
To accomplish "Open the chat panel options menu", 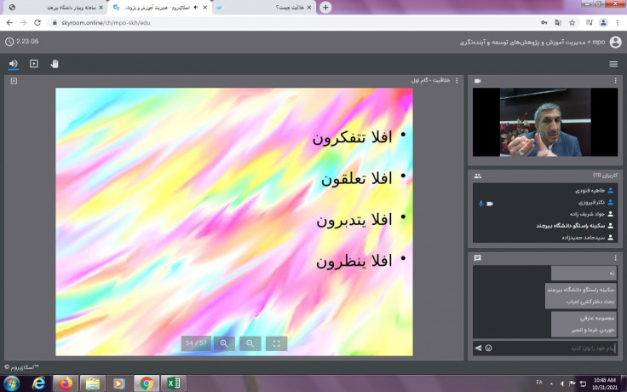I will pyautogui.click(x=615, y=257).
